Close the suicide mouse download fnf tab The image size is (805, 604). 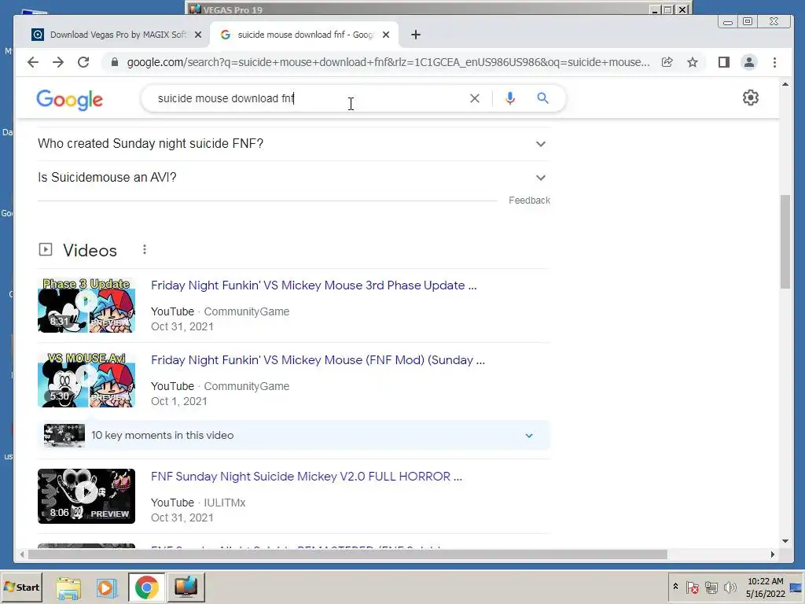pos(386,35)
